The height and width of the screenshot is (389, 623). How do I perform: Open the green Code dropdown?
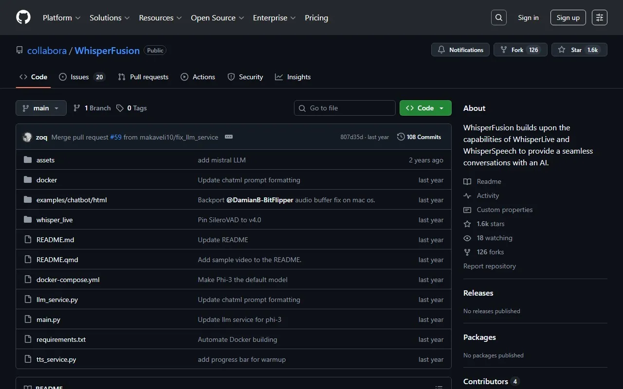(x=425, y=108)
